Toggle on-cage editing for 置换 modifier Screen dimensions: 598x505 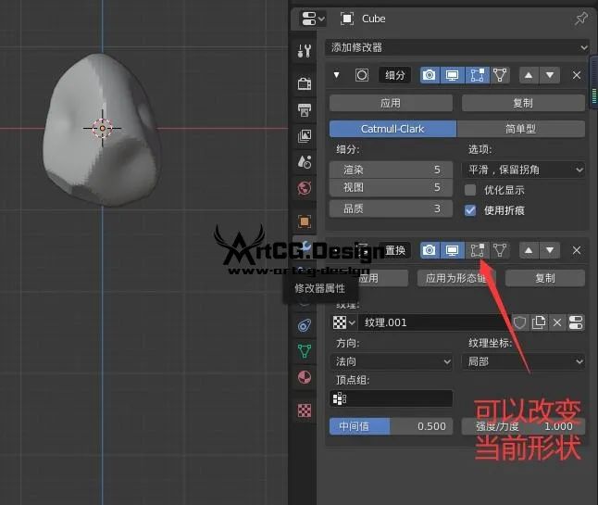500,250
